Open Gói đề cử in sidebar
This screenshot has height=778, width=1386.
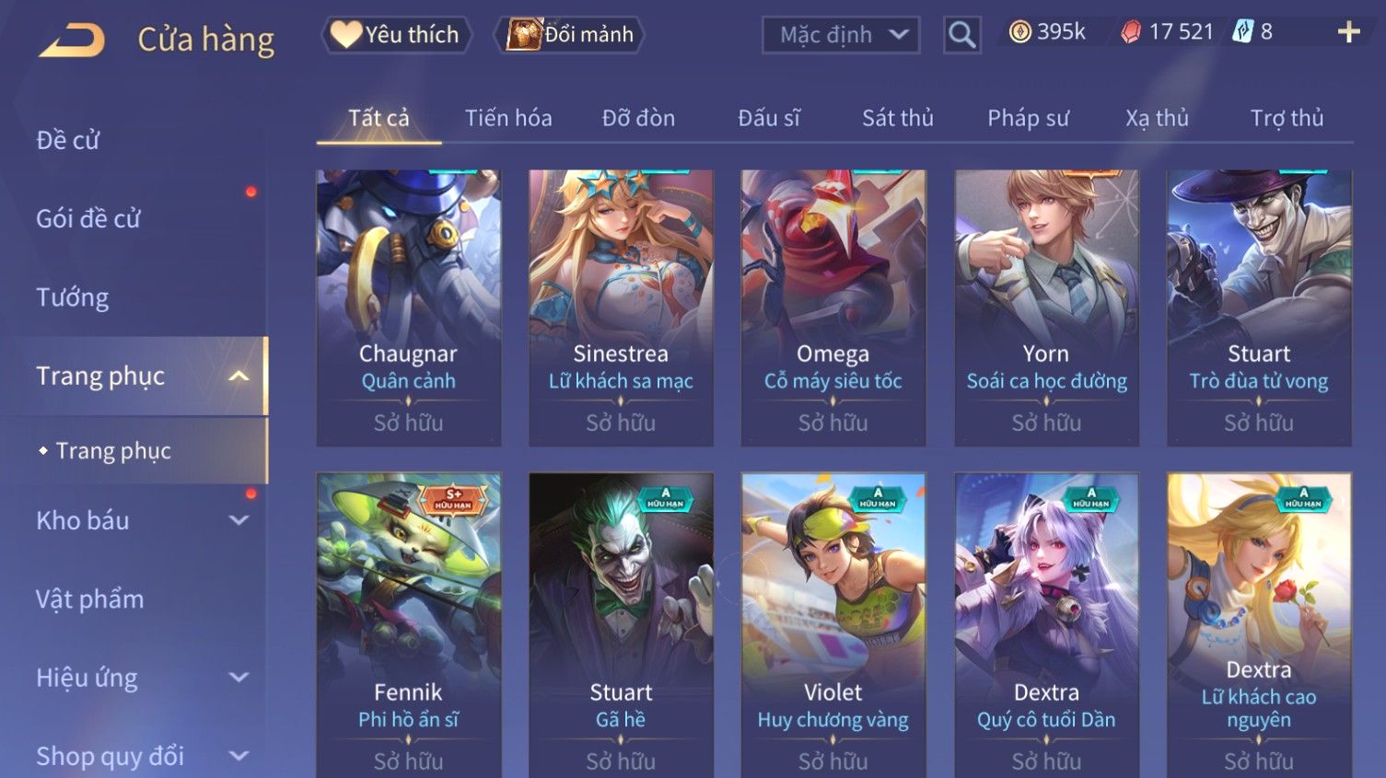[x=88, y=219]
